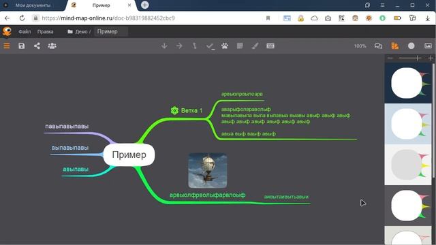
Task: Click the sticky note icon
Action: tap(240, 46)
